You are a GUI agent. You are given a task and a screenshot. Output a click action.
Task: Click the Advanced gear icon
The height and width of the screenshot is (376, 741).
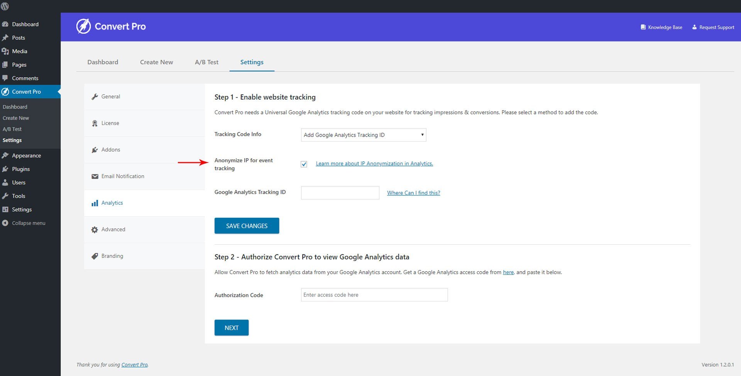(95, 230)
